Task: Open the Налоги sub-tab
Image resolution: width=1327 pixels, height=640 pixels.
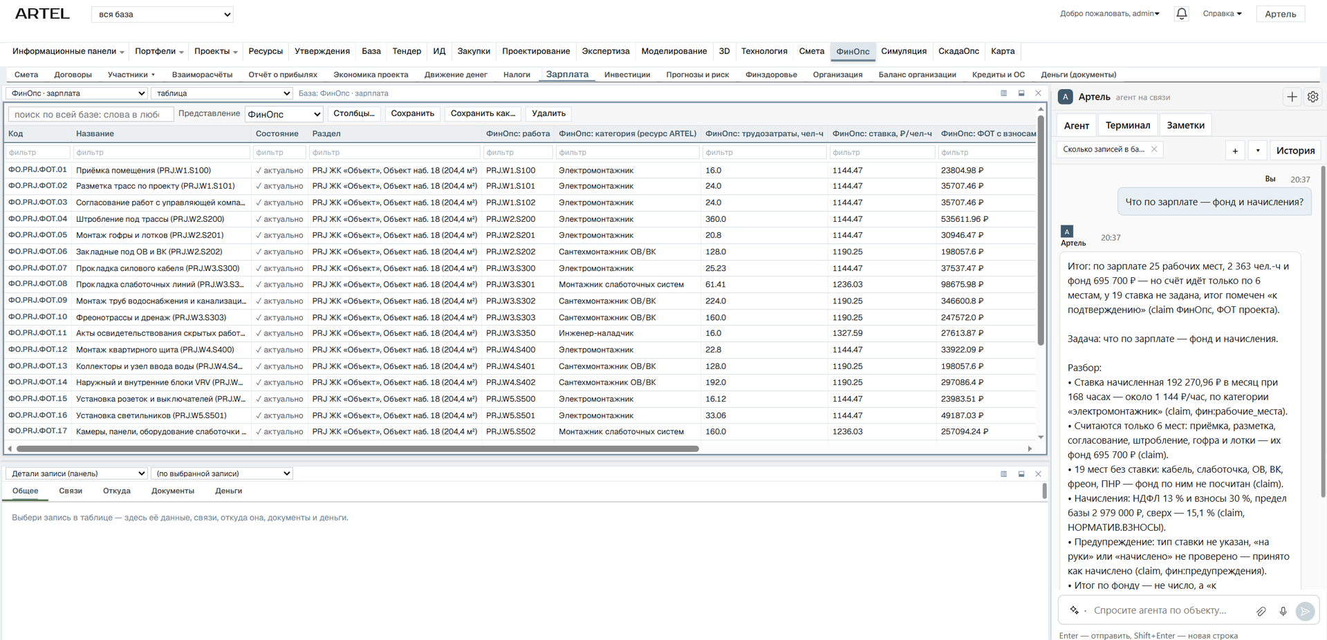Action: (517, 75)
